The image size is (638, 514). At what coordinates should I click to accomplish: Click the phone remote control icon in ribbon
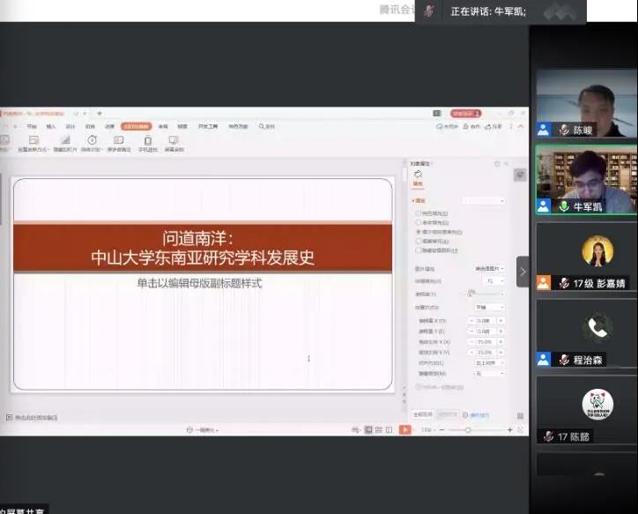[x=147, y=142]
